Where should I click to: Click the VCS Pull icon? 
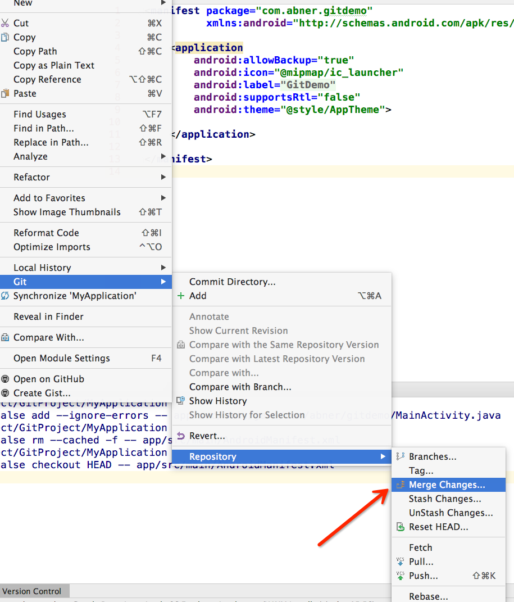[401, 562]
